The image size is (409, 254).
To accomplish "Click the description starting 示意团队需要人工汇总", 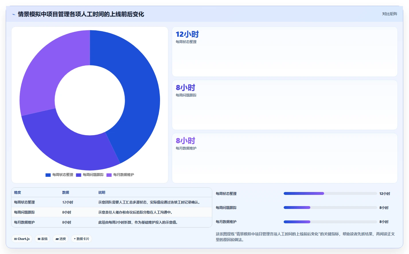I will [149, 202].
